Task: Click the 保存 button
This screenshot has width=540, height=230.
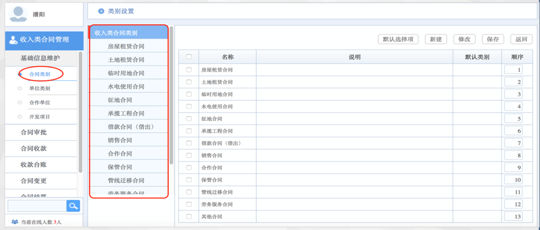Action: pos(493,40)
